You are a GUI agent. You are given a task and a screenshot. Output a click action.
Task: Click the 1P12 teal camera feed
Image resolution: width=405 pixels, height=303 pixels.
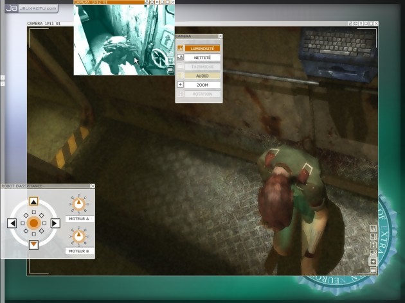(x=124, y=40)
